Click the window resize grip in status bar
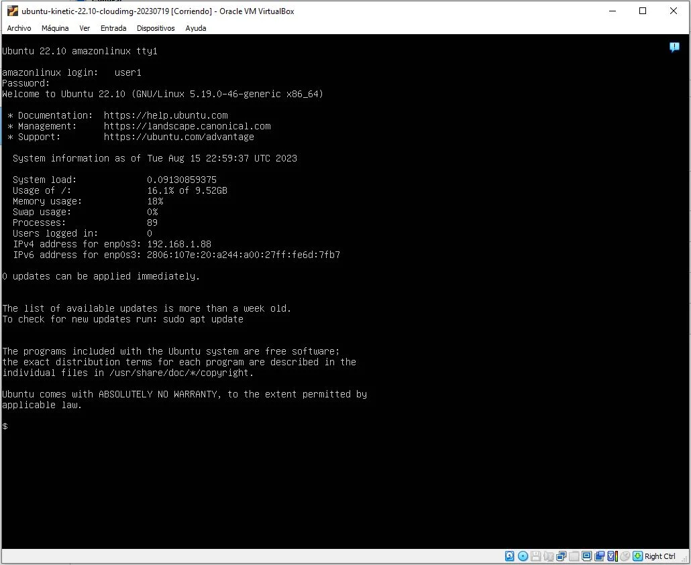This screenshot has height=565, width=691. (x=684, y=558)
